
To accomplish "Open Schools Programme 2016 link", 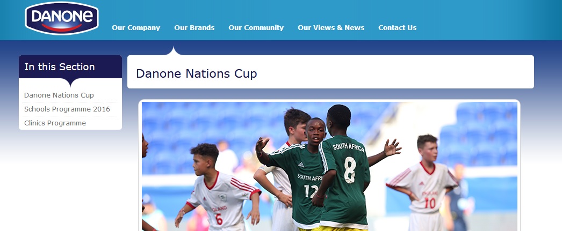I will [67, 109].
